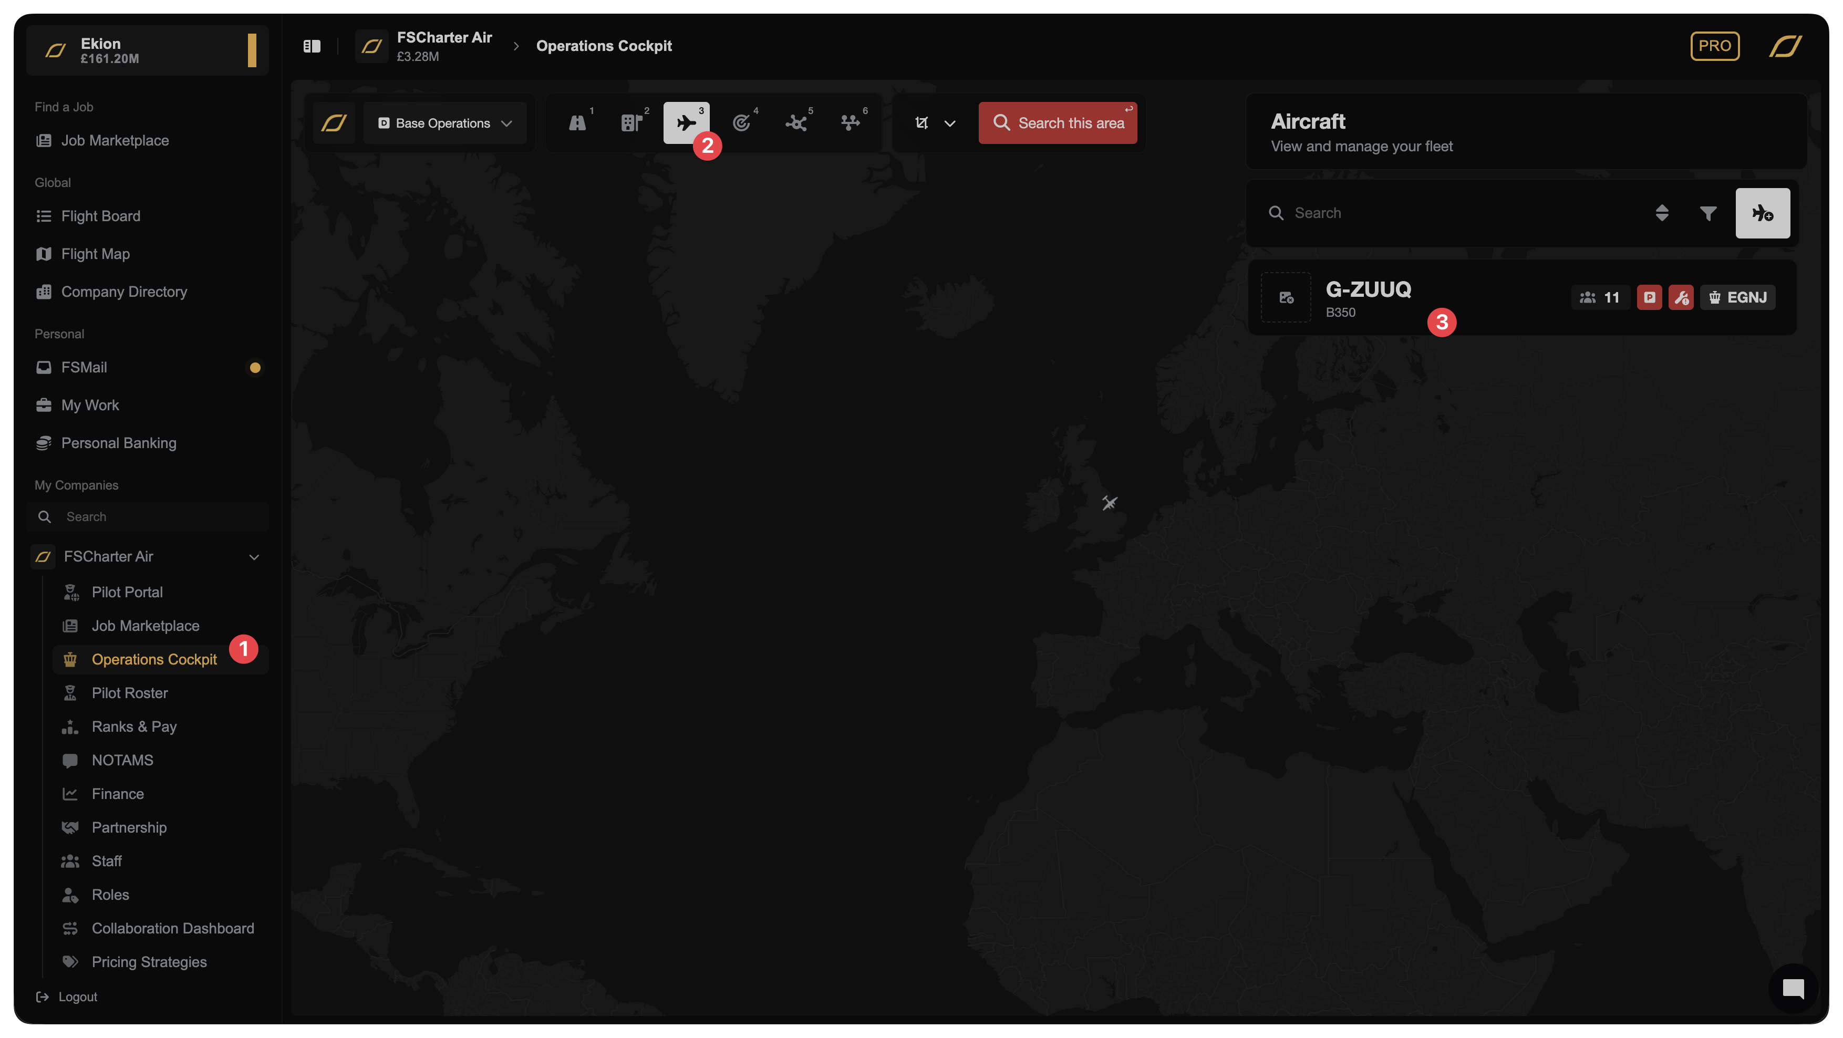This screenshot has width=1843, height=1038.
Task: Expand the crop area dropdown chevron
Action: (x=949, y=124)
